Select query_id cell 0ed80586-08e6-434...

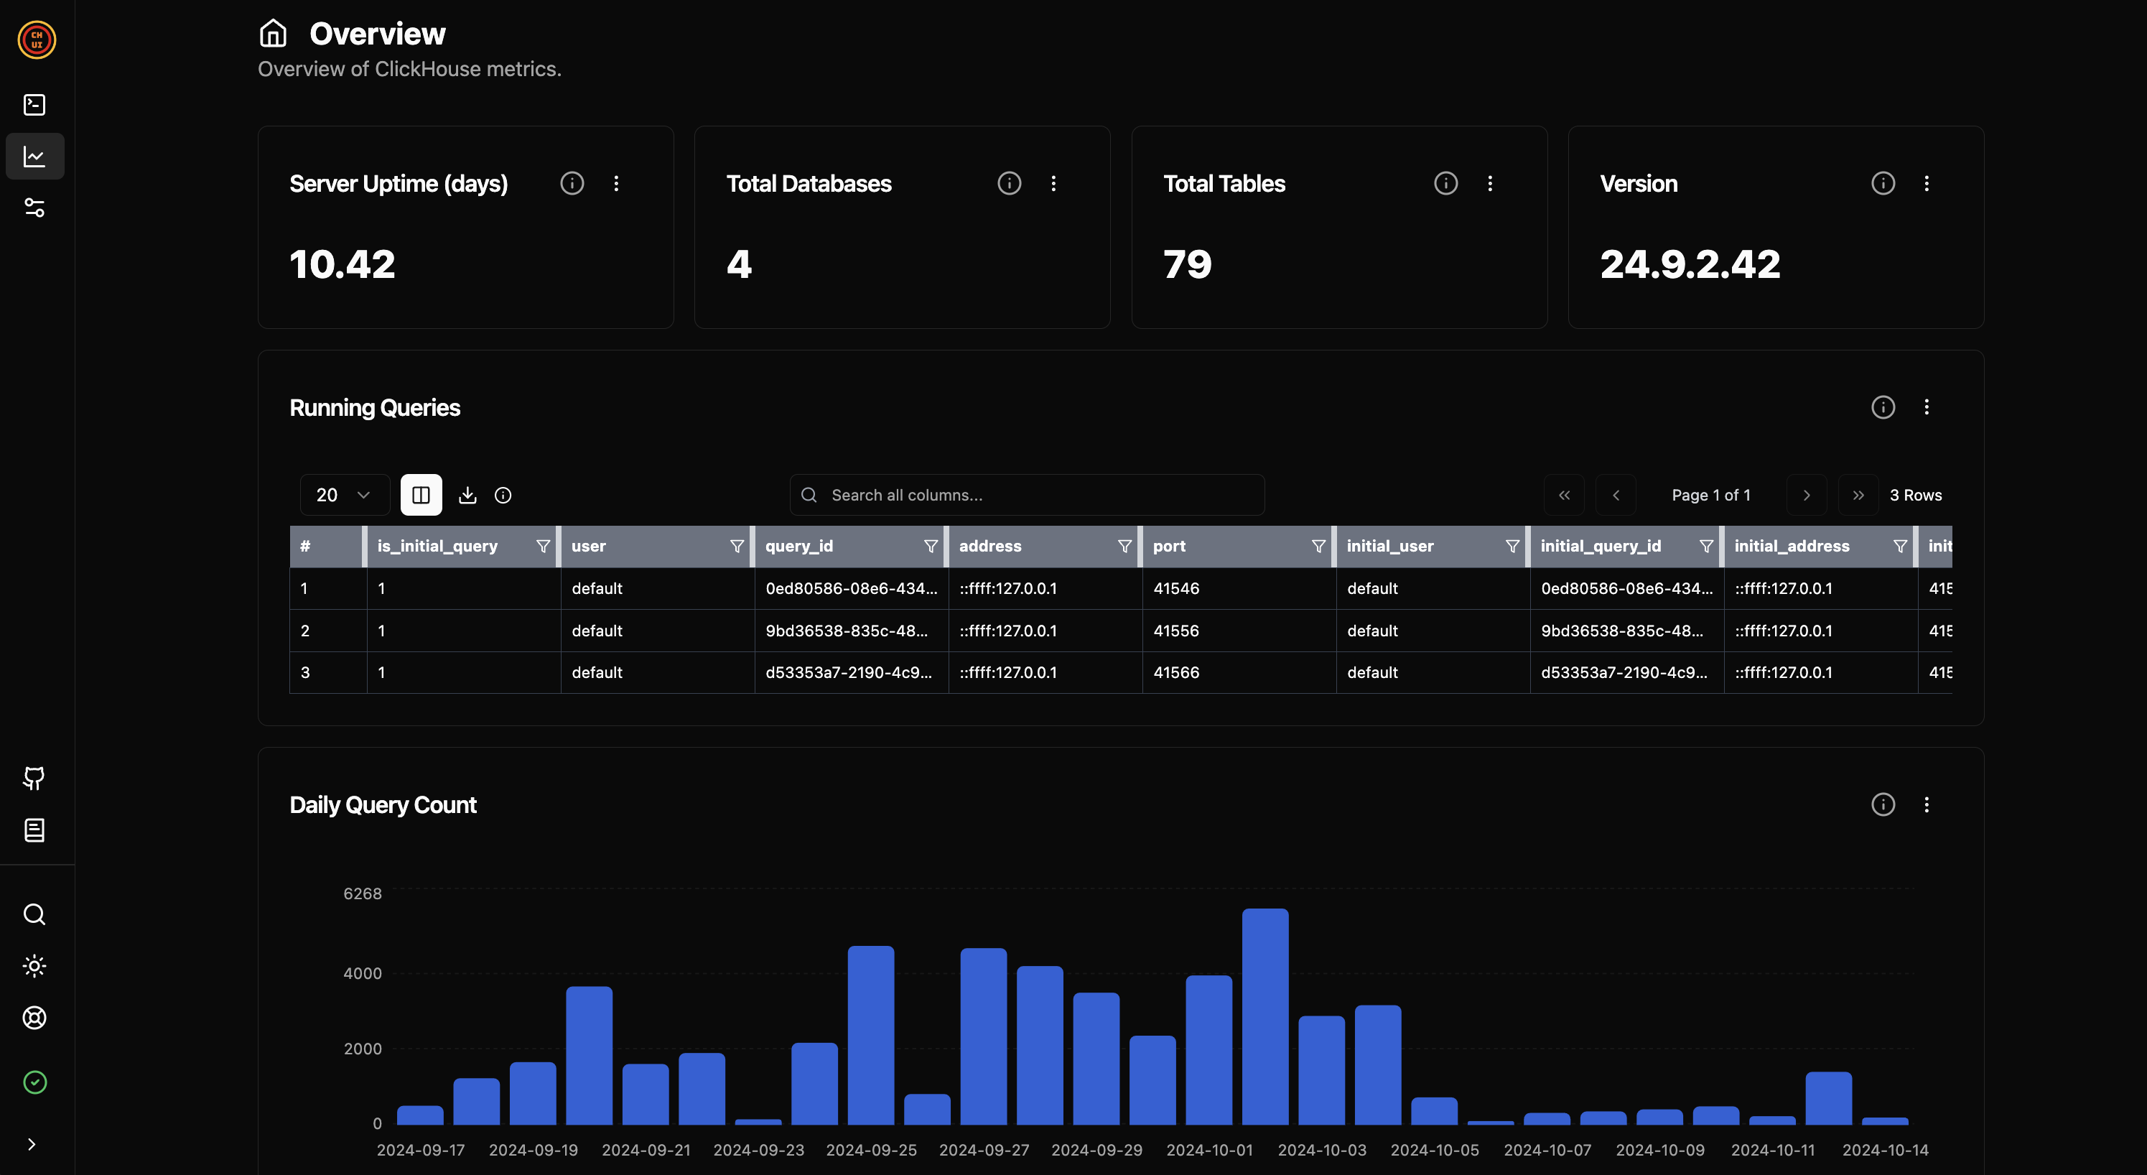tap(852, 588)
